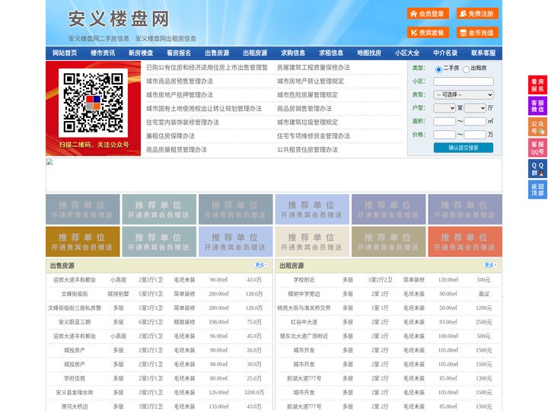
Task: Open the 学校附近 rental listing
Action: point(304,280)
